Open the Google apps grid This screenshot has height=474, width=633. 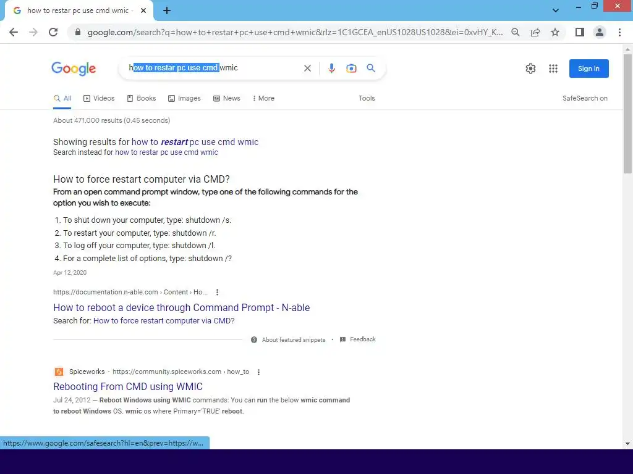553,69
